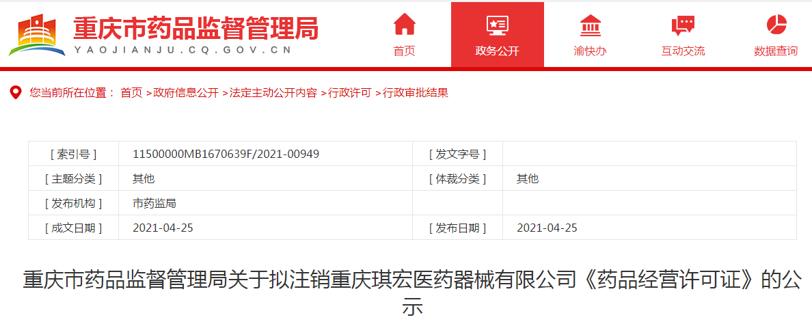Image resolution: width=812 pixels, height=324 pixels.
Task: Click 其他 value next to 体裁分类
Action: (x=528, y=179)
